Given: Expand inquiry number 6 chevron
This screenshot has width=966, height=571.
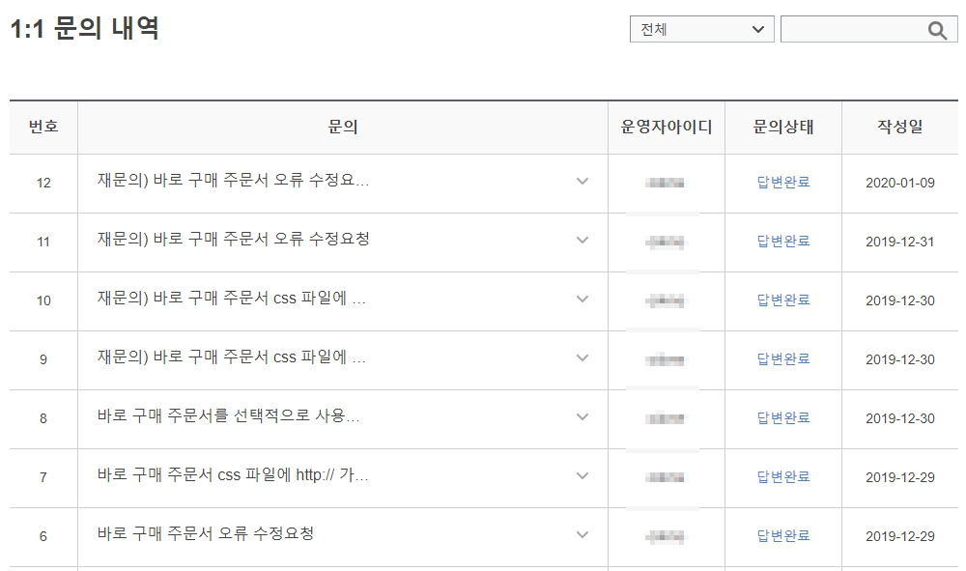Looking at the screenshot, I should [x=582, y=535].
